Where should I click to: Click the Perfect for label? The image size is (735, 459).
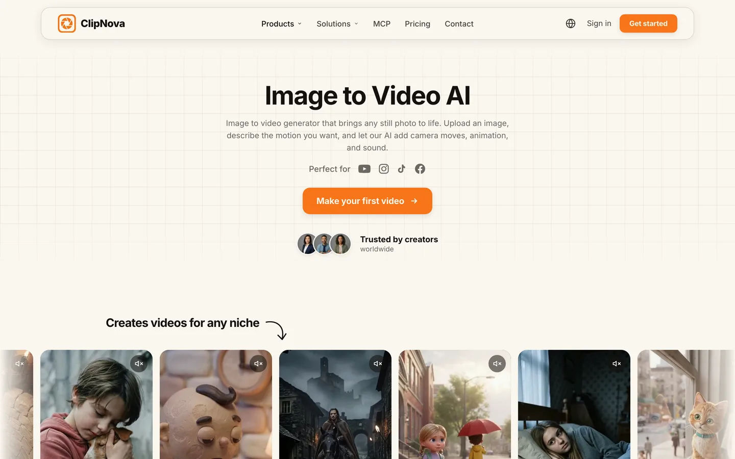click(330, 169)
